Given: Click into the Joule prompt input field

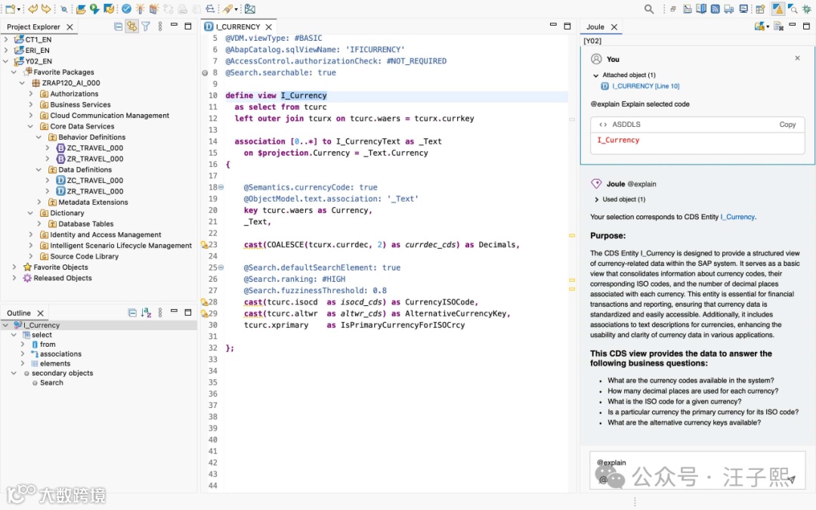Looking at the screenshot, I should tap(697, 470).
